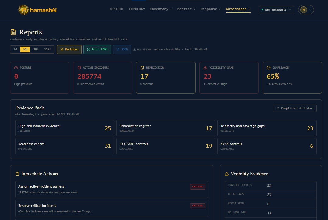Open Resolve critical incidents action

(112, 208)
